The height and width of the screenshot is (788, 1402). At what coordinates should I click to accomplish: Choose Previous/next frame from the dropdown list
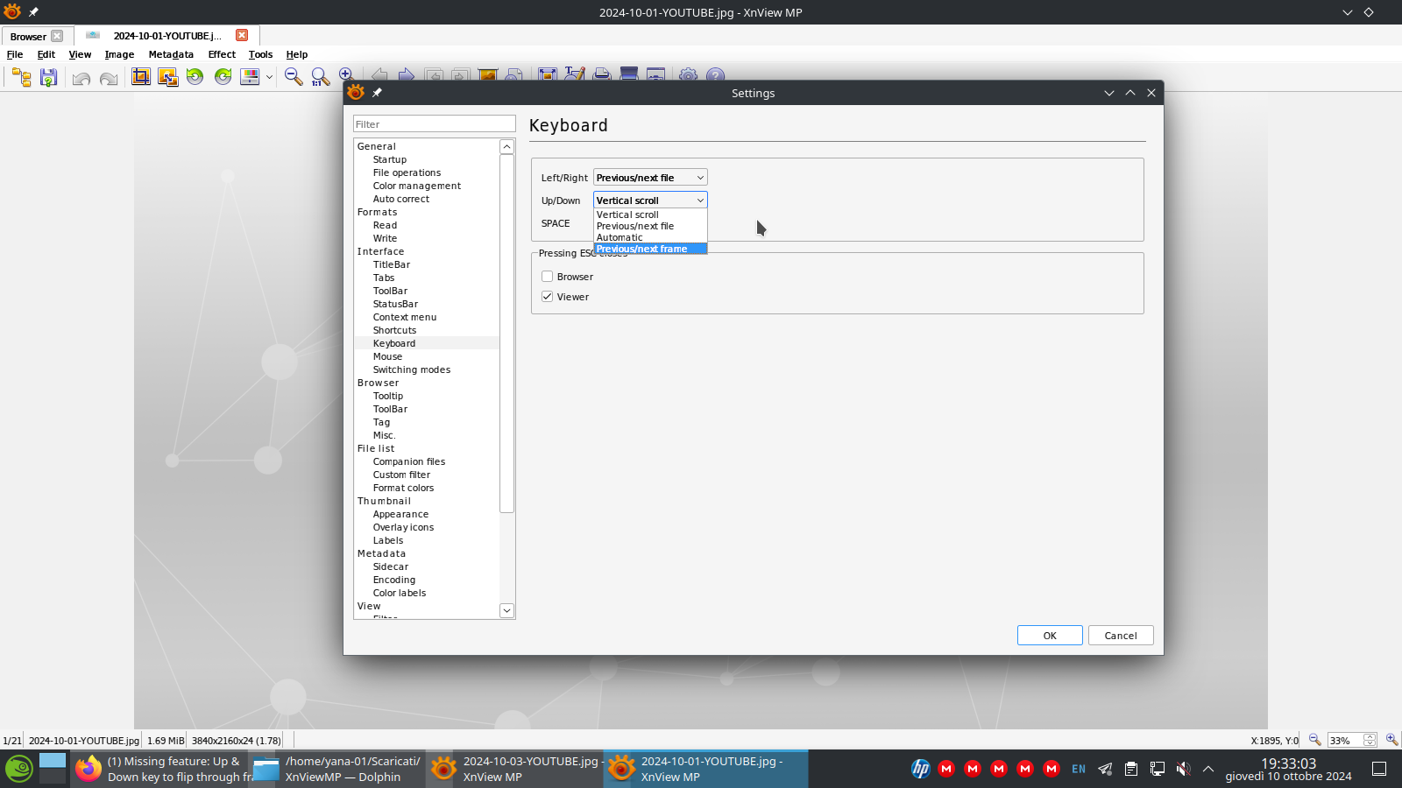(x=649, y=249)
